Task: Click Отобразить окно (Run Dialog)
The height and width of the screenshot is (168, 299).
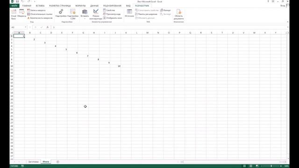Action: coord(113,18)
